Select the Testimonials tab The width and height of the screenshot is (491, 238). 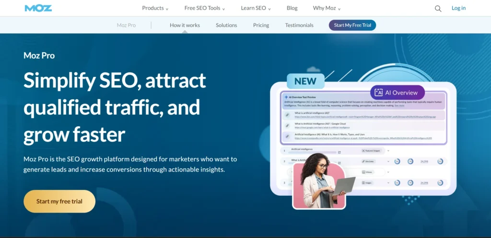(x=299, y=25)
